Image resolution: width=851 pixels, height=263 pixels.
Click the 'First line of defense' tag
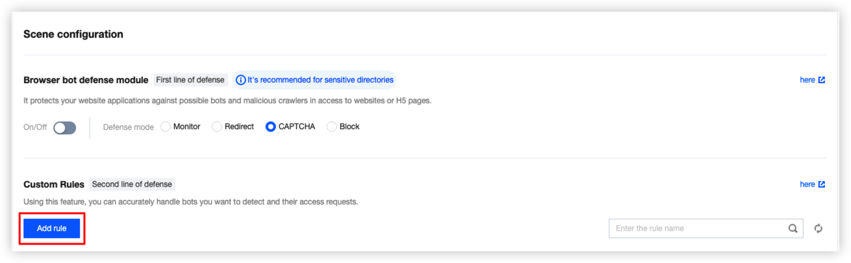190,80
